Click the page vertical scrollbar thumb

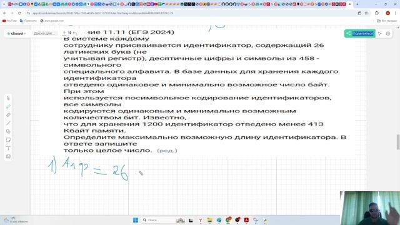(x=398, y=142)
